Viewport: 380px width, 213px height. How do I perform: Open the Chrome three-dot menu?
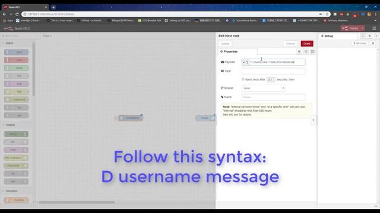pos(376,14)
